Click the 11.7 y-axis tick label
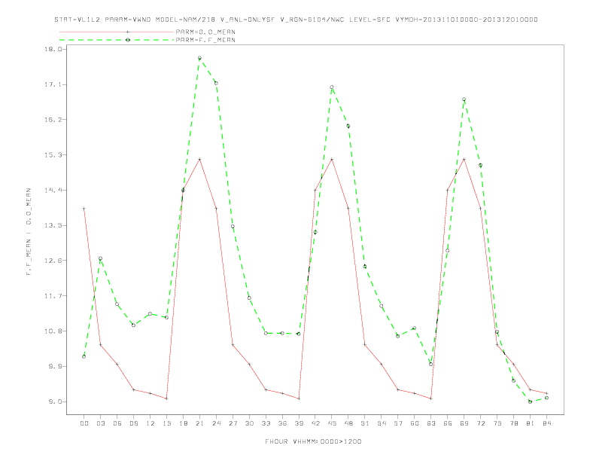Screen dimensions: 596x461 point(53,295)
